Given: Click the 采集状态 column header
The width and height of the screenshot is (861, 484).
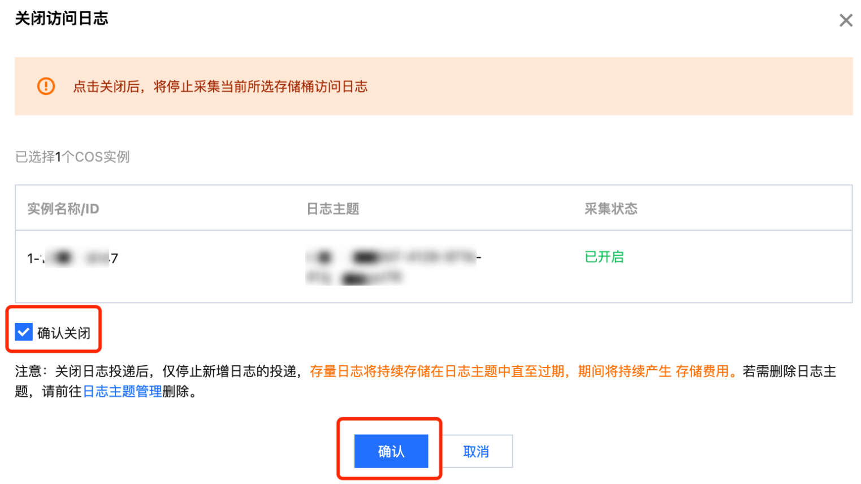Looking at the screenshot, I should pyautogui.click(x=611, y=209).
